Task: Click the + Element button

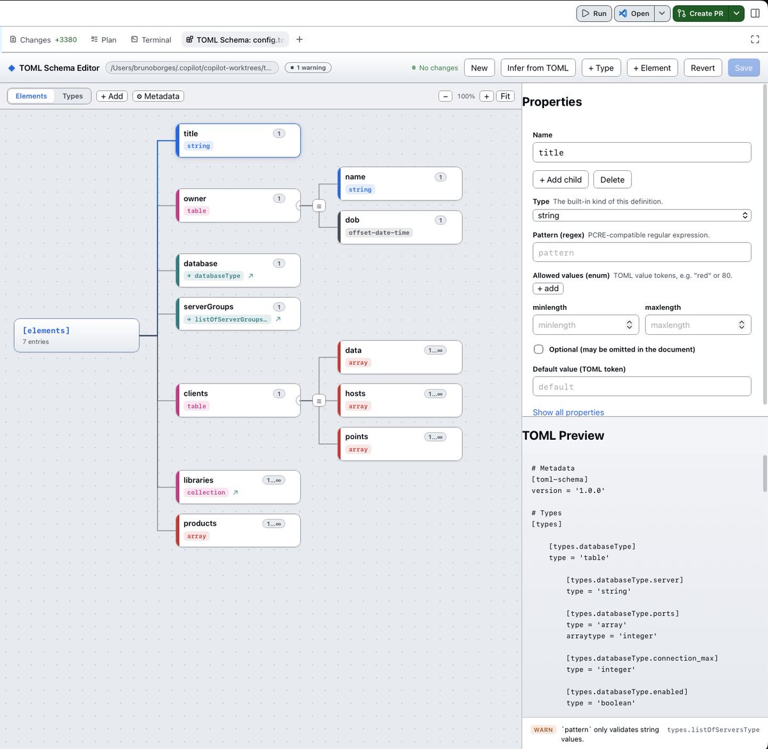Action: pos(652,68)
